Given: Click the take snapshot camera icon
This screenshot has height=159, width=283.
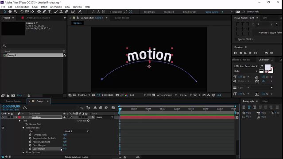Looking at the screenshot, I should point(117,95).
